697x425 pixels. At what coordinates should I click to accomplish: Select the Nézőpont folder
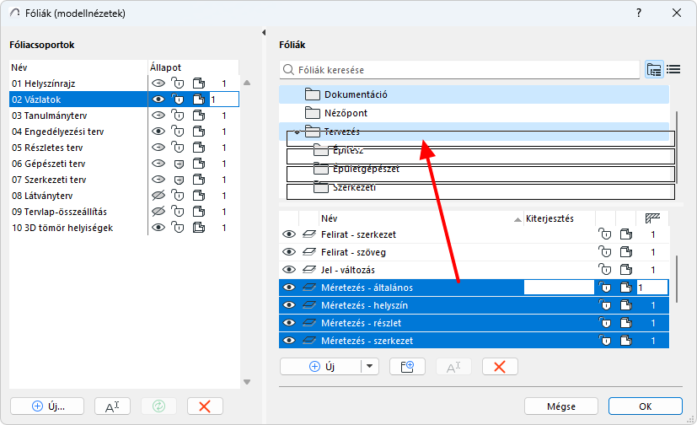coord(474,113)
